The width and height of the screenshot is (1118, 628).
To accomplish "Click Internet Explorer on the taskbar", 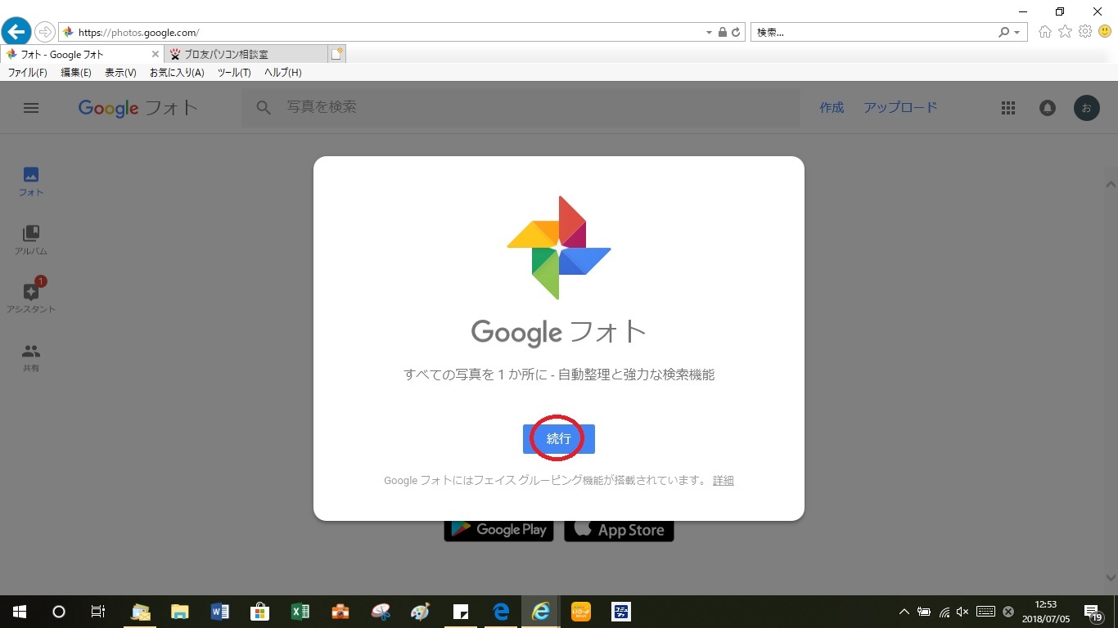I will tap(541, 612).
